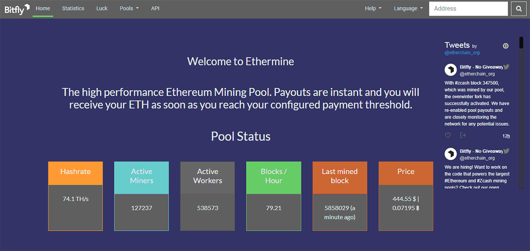
Task: Expand the Pools dropdown menu
Action: click(x=129, y=8)
